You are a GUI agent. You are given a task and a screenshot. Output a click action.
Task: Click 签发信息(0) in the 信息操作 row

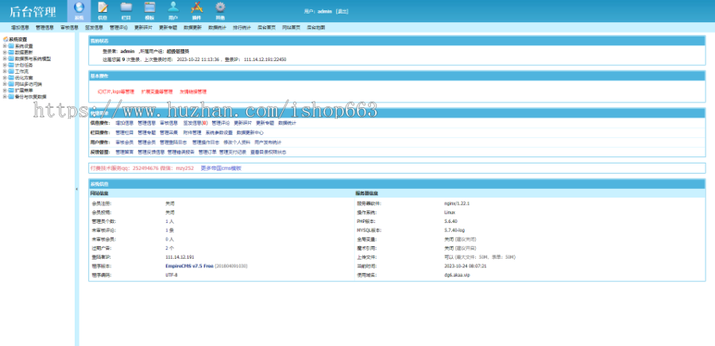tap(195, 123)
